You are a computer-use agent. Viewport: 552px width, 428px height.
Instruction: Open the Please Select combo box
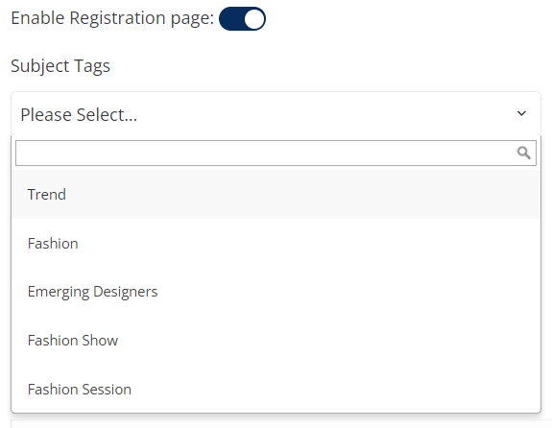(276, 113)
